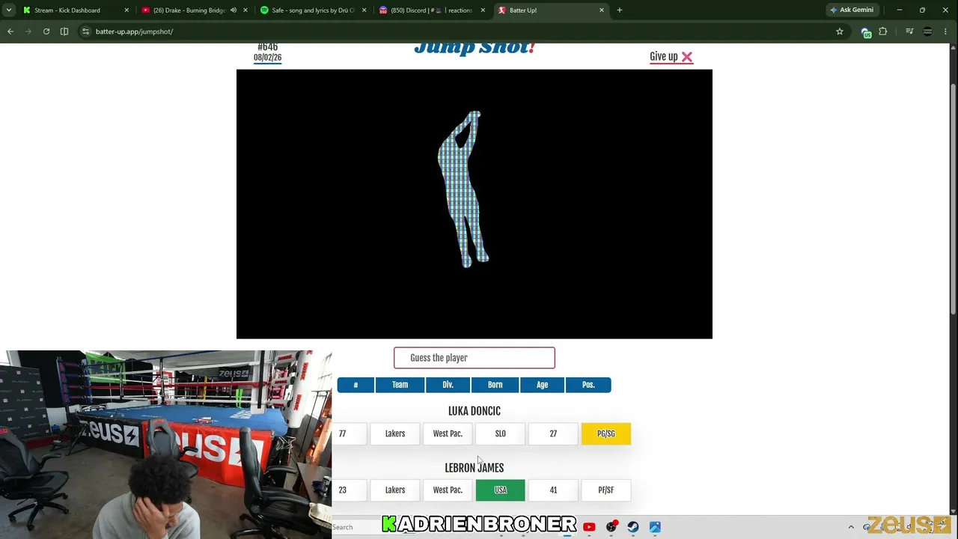Screen dimensions: 958x539
Task: Open the Chrome three-dot menu
Action: [x=946, y=31]
